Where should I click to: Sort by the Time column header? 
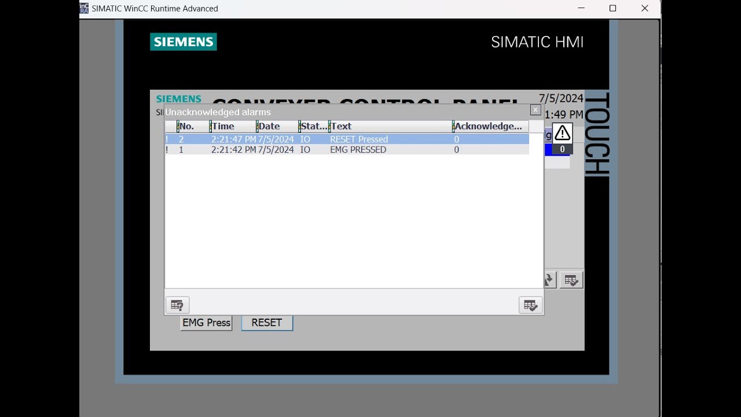(x=233, y=126)
